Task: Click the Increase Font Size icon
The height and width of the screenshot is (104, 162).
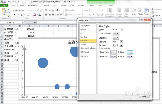Action: click(x=38, y=11)
